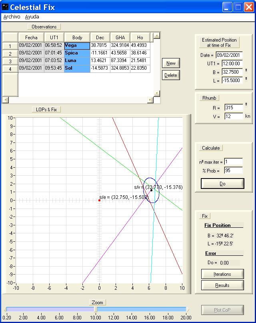Click the UT1 time input field
Screen dimensions: 256x323
coord(229,64)
